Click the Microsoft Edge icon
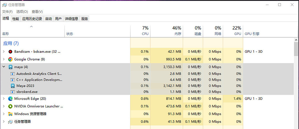This screenshot has width=299, height=129. pos(10,99)
